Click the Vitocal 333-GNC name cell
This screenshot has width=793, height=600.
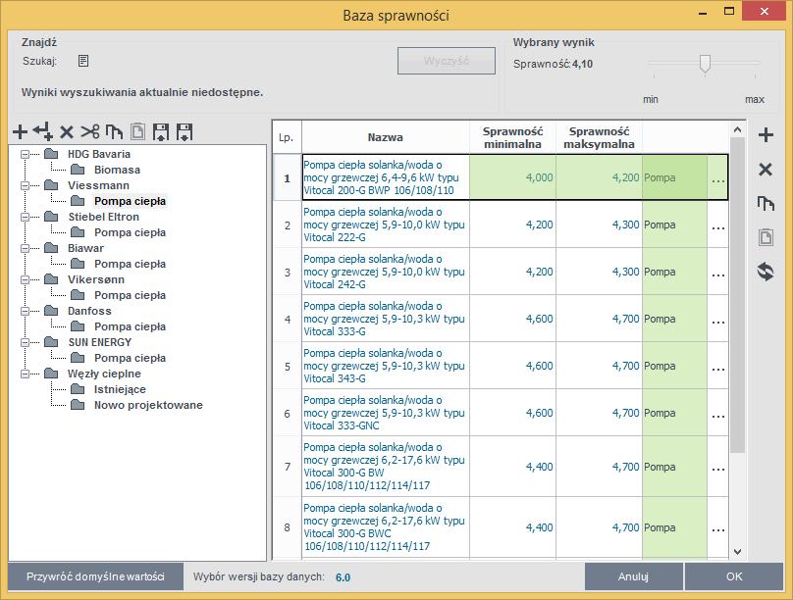click(386, 413)
